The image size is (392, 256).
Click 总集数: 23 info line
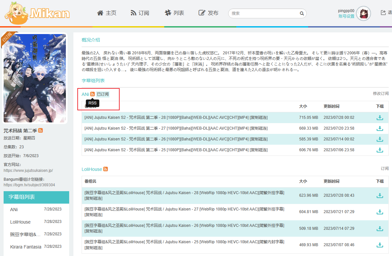click(14, 147)
